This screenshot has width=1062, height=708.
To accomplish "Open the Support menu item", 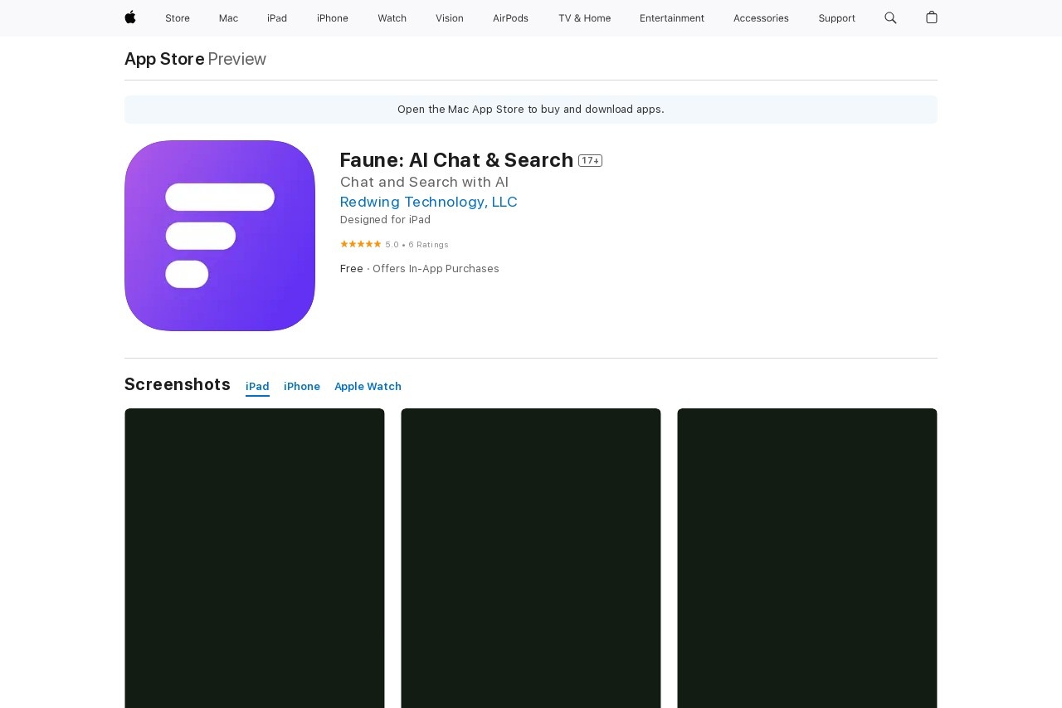I will [x=836, y=18].
